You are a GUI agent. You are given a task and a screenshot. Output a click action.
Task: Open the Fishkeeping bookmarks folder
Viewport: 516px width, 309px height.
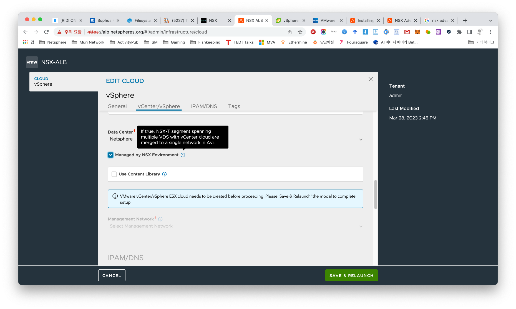(205, 42)
